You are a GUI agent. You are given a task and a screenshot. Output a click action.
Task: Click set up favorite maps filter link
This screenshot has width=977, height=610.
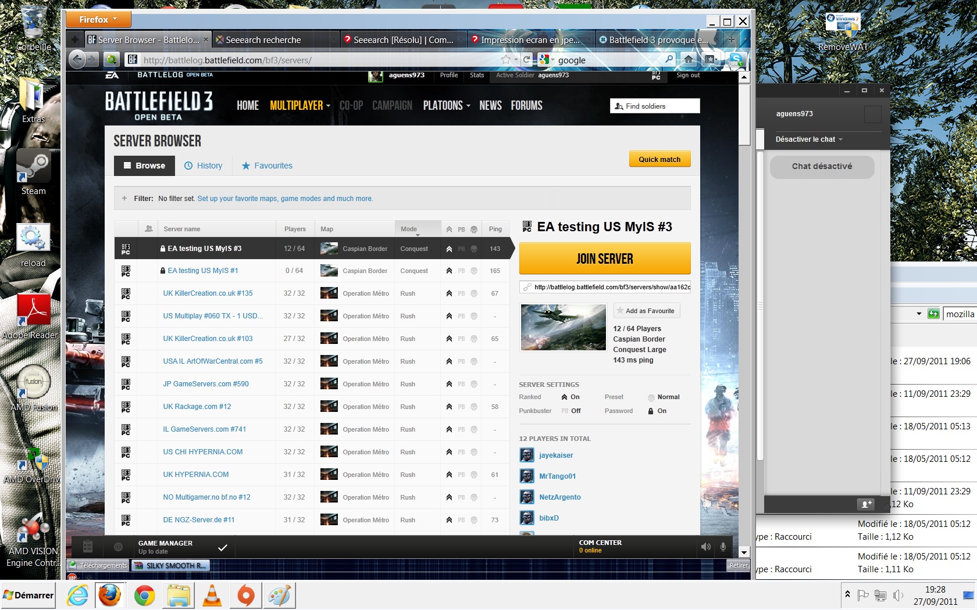[285, 199]
